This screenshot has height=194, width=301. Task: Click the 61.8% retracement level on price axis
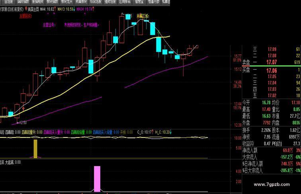[x=237, y=60]
